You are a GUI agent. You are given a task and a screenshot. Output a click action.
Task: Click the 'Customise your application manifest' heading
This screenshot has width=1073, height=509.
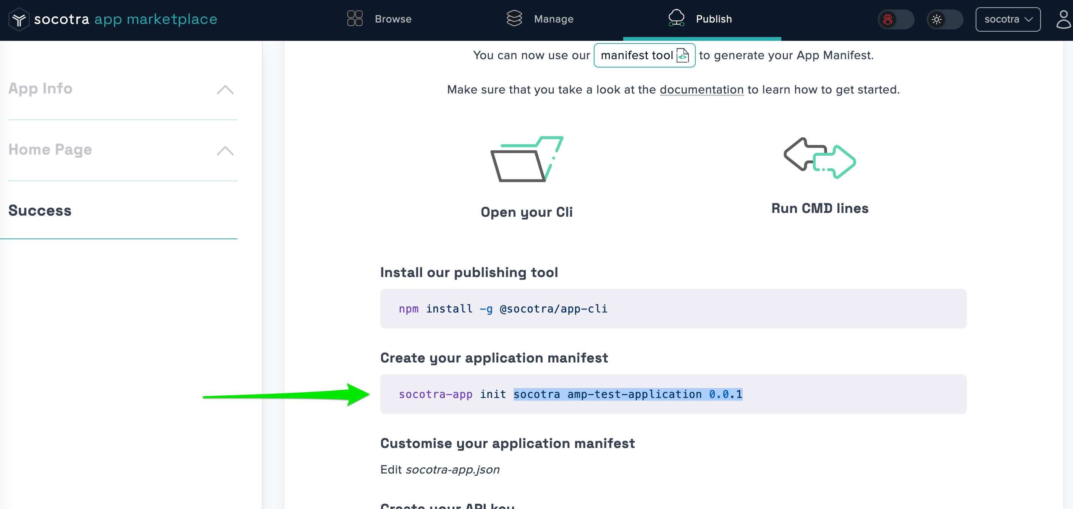(x=507, y=443)
